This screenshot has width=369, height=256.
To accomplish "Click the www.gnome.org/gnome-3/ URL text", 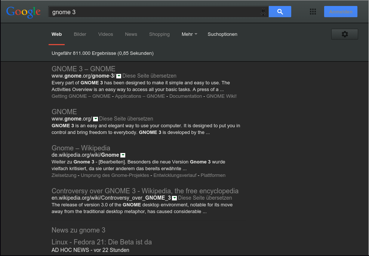I will click(83, 76).
